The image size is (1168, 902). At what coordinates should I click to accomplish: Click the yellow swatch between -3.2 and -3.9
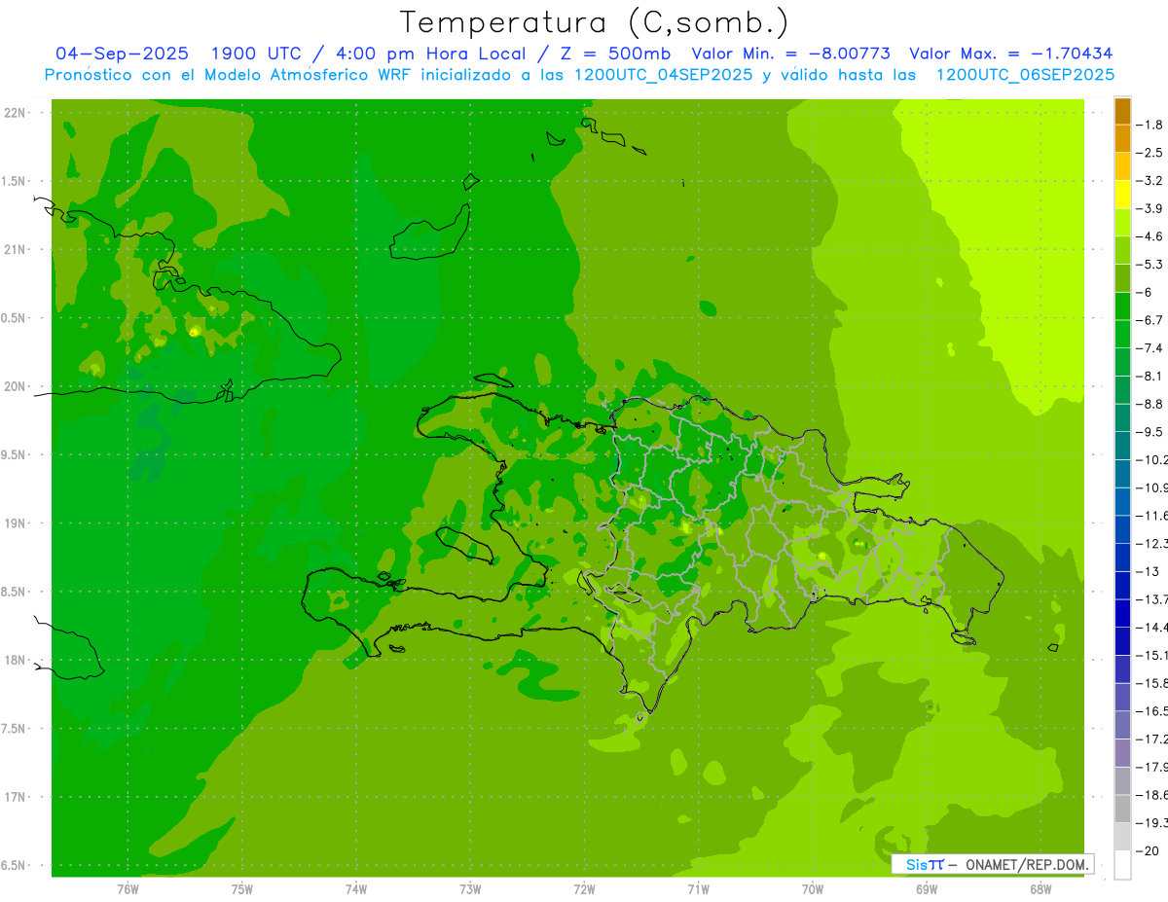pyautogui.click(x=1122, y=195)
